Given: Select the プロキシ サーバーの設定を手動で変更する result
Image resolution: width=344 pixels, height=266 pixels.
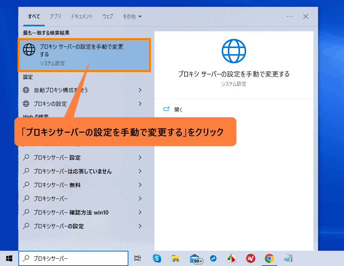Looking at the screenshot, I should pos(84,54).
